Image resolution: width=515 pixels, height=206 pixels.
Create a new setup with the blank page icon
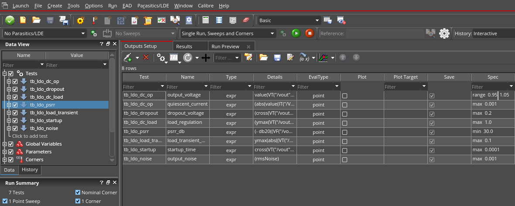pyautogui.click(x=23, y=20)
